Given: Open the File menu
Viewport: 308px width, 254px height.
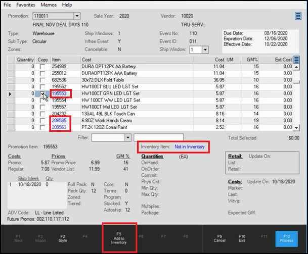Looking at the screenshot, I should 7,5.
